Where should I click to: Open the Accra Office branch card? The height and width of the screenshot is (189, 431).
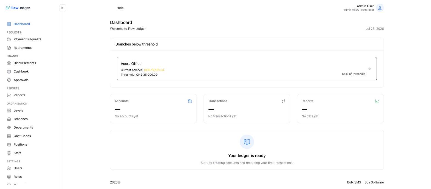click(x=247, y=69)
